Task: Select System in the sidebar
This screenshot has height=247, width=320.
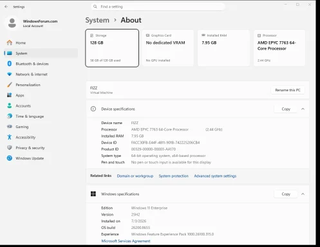Action: tap(41, 53)
